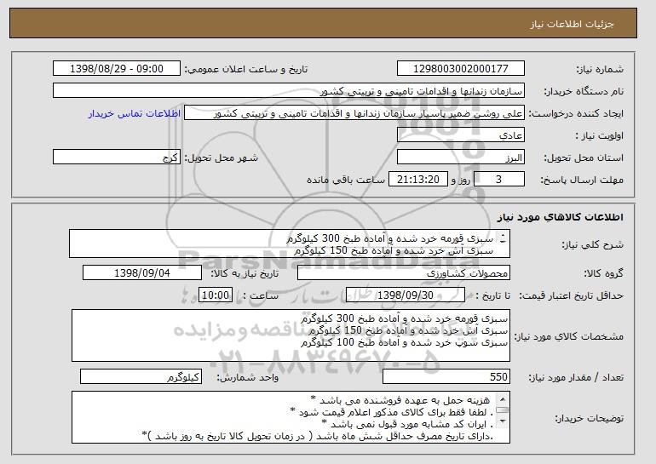The width and height of the screenshot is (656, 464).
Task: Click the label شهر محل تحویل
Action: 222,158
